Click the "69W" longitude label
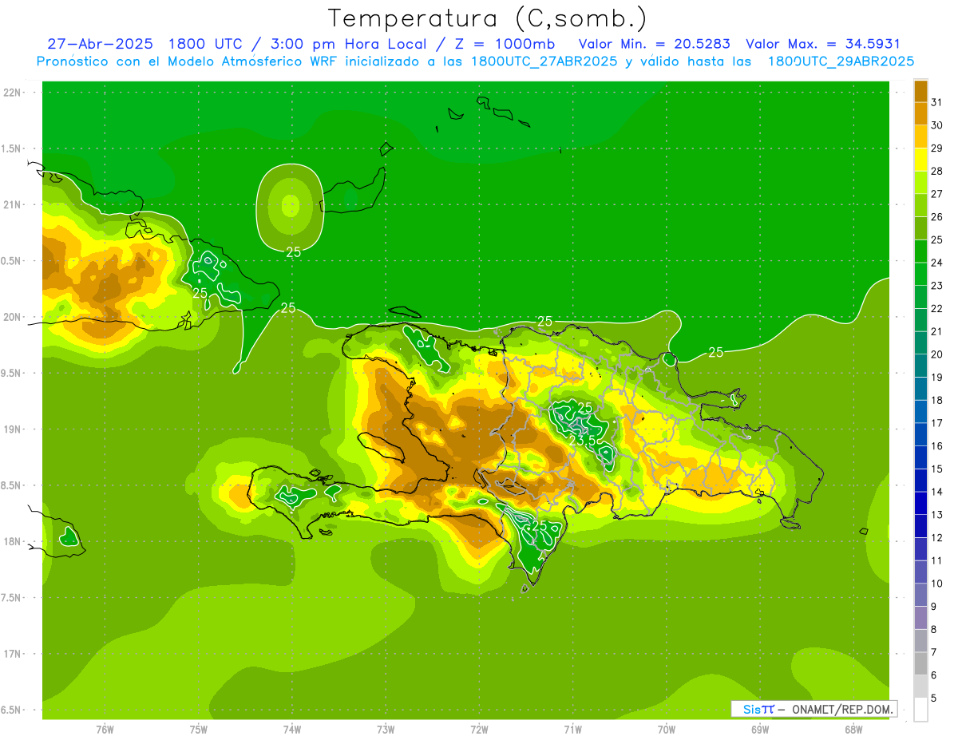 [760, 729]
